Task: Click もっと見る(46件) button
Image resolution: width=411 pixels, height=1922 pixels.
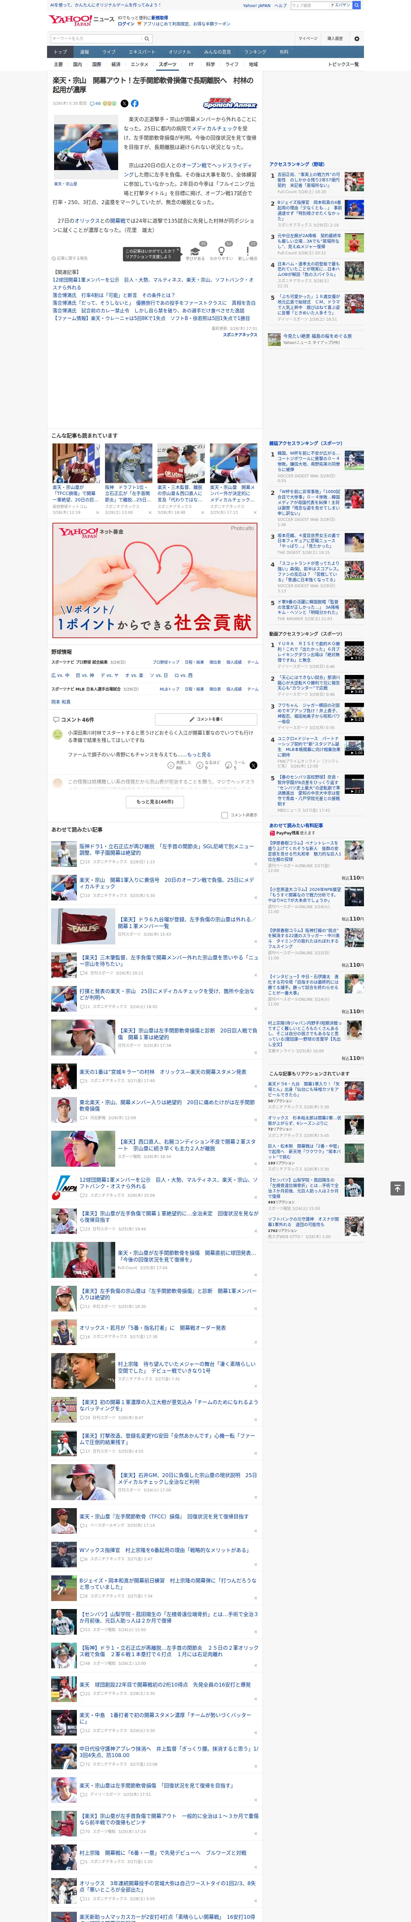Action: [x=154, y=801]
